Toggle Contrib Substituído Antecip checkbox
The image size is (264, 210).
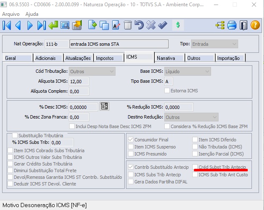131,167
